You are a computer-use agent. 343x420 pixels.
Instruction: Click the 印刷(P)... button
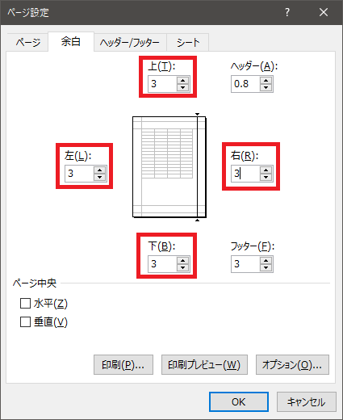(x=123, y=365)
